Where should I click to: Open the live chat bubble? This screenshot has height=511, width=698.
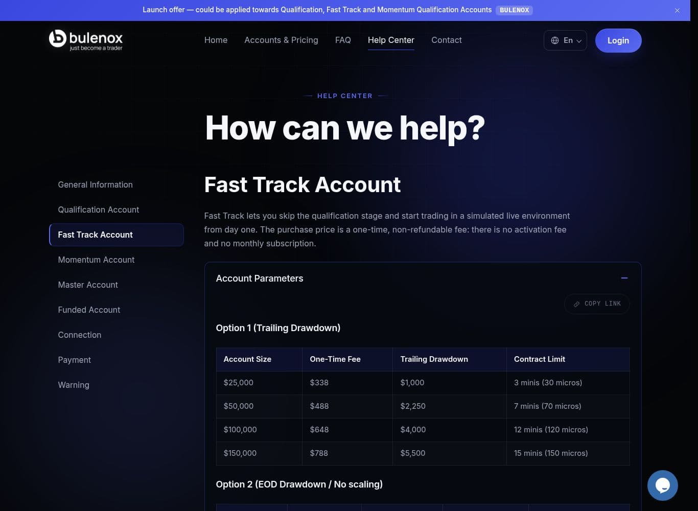click(662, 485)
